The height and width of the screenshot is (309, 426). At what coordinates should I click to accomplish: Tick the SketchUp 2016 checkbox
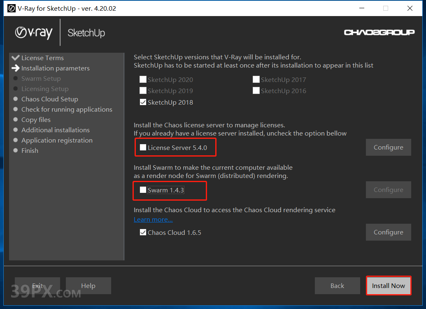click(x=256, y=91)
